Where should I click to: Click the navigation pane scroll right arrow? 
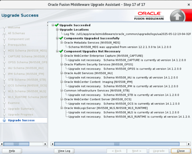[45, 144]
